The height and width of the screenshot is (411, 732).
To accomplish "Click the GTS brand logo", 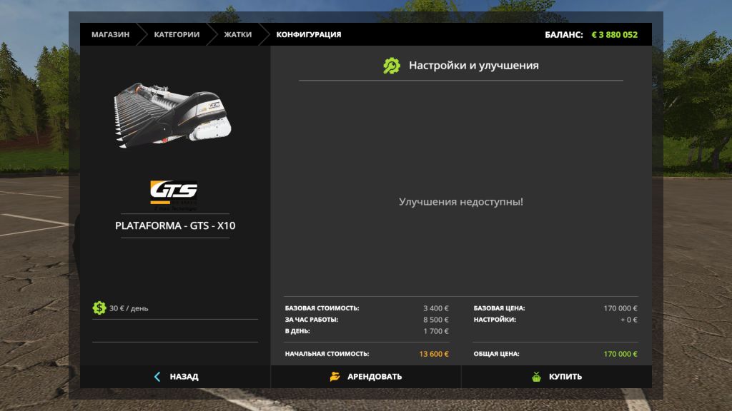I will click(174, 193).
